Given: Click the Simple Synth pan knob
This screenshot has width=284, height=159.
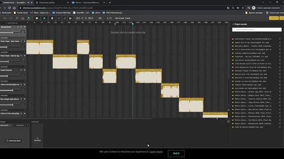Looking at the screenshot, I should (23, 32).
